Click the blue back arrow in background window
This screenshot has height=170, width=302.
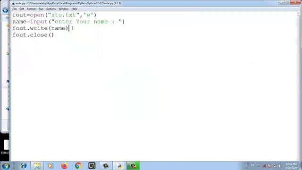pos(5,10)
